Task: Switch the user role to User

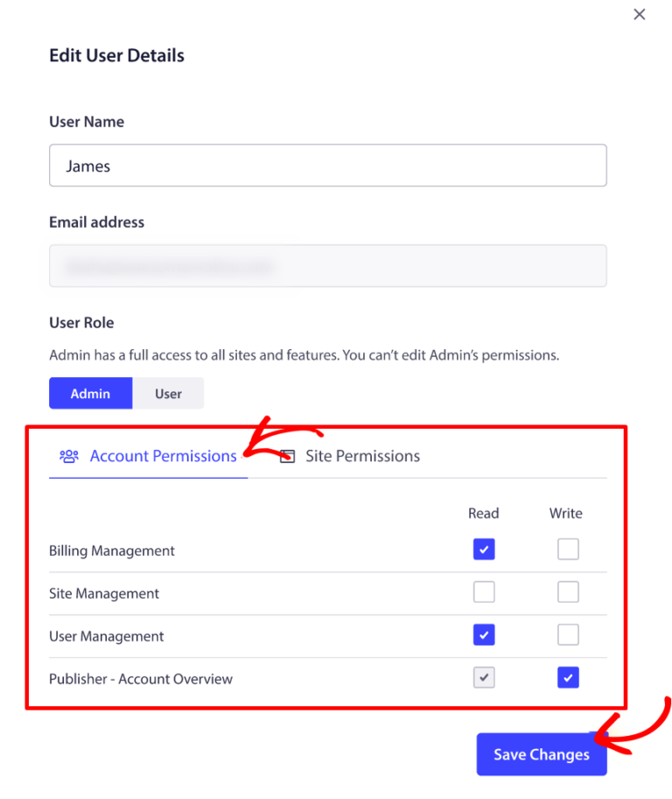Action: click(x=168, y=393)
